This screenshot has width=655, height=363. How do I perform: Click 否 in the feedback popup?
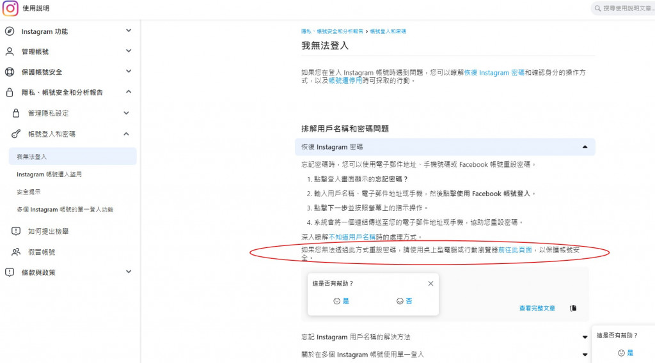(x=409, y=301)
